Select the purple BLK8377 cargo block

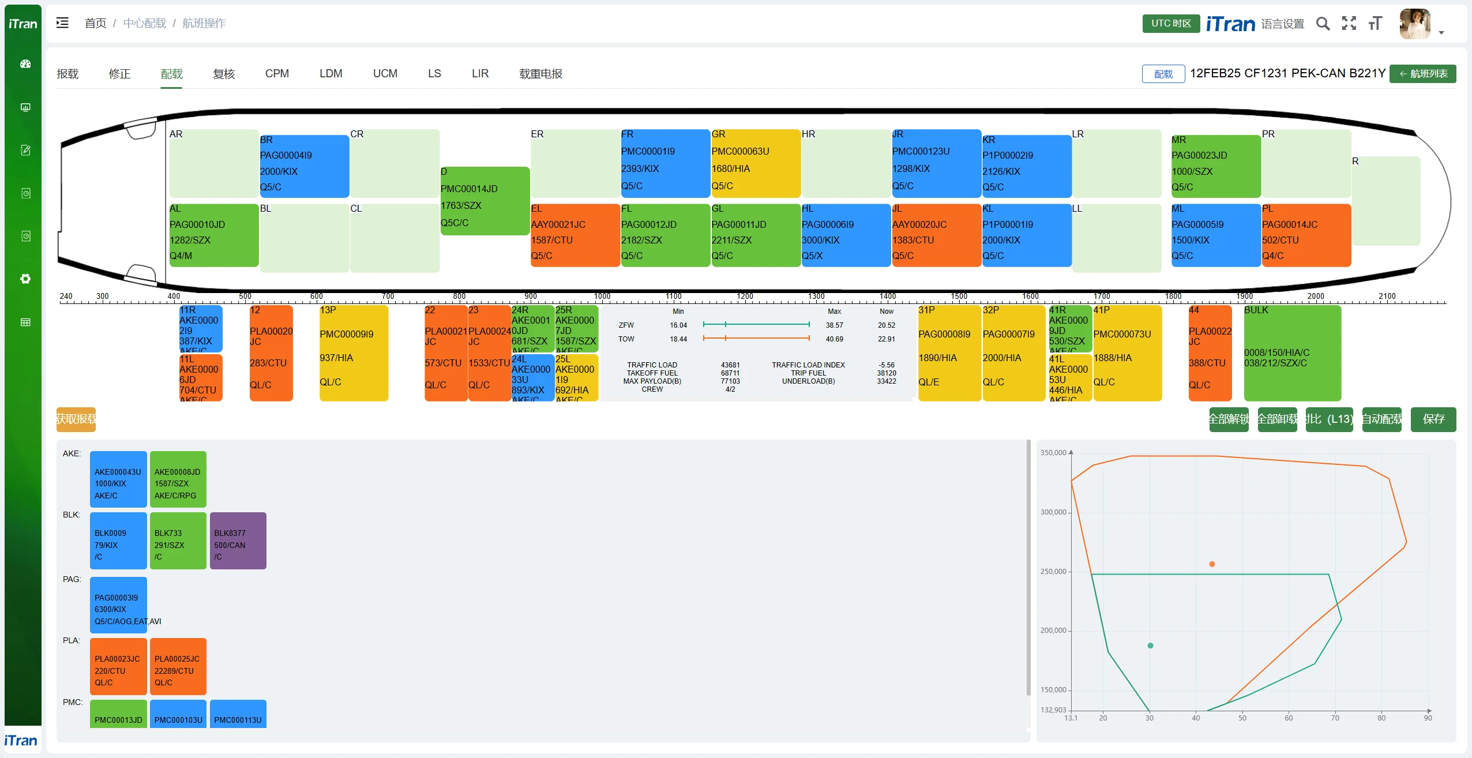point(238,541)
